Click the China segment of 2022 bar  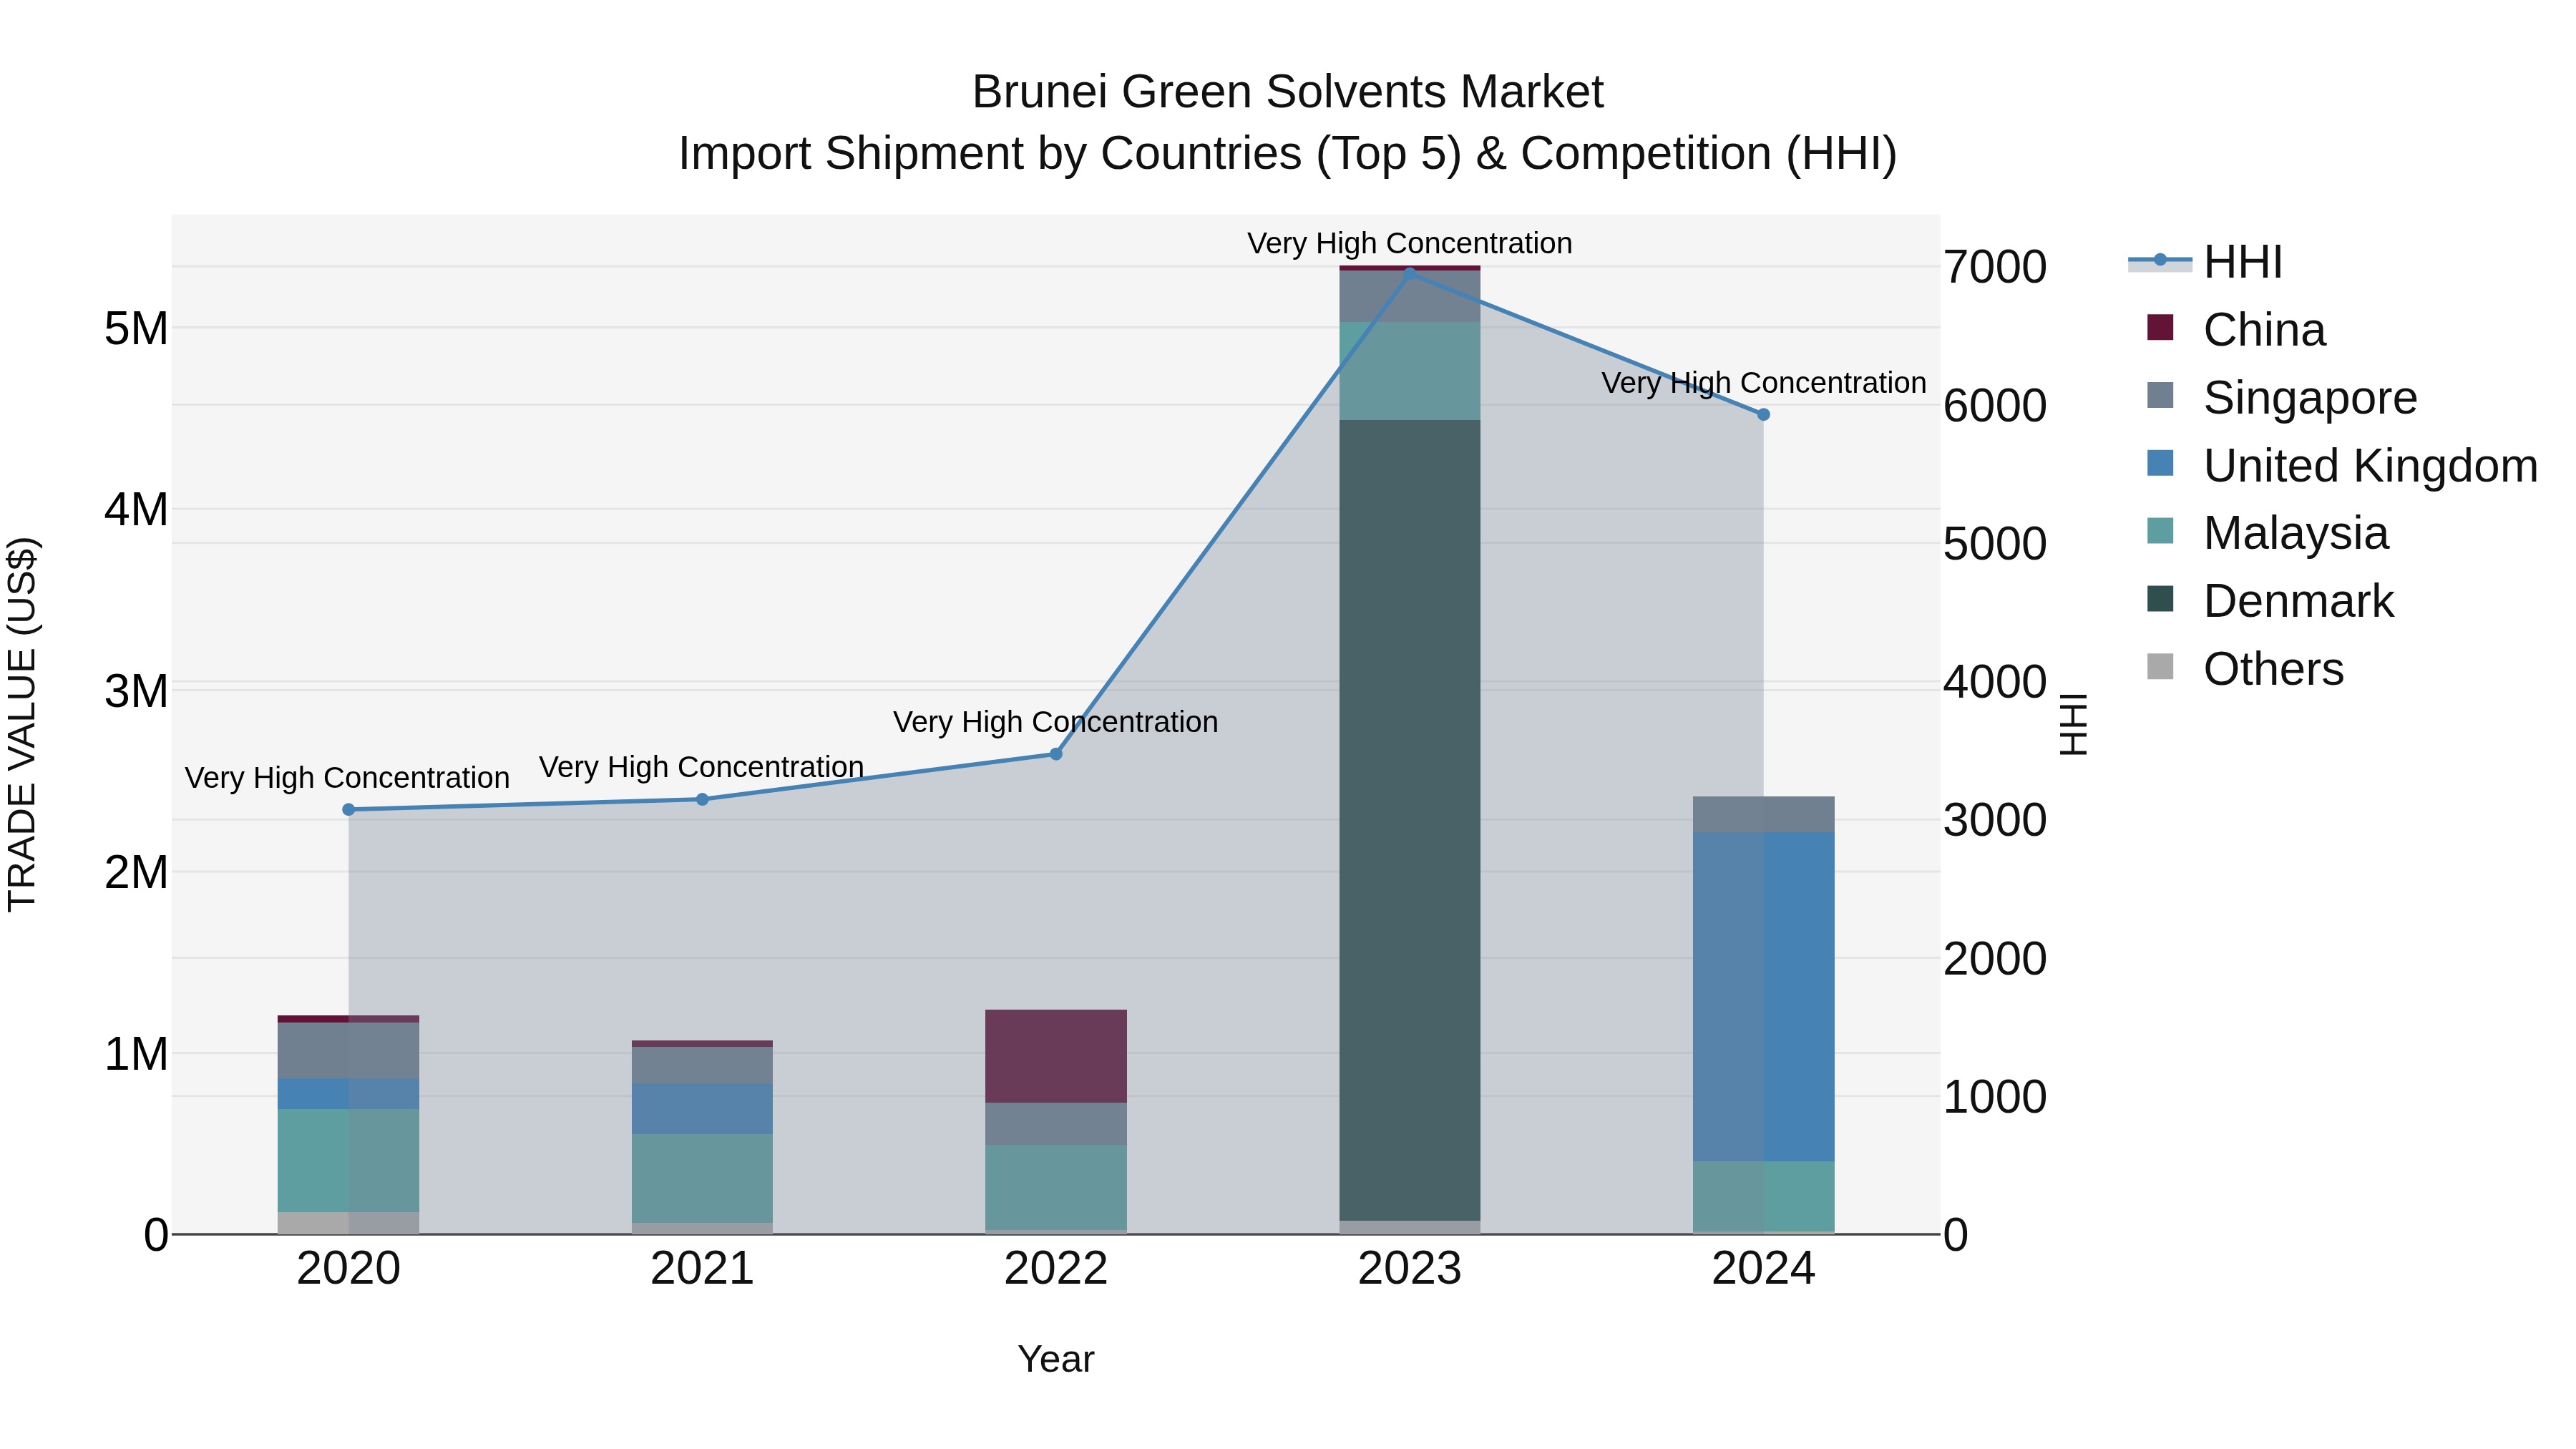pos(1056,1056)
